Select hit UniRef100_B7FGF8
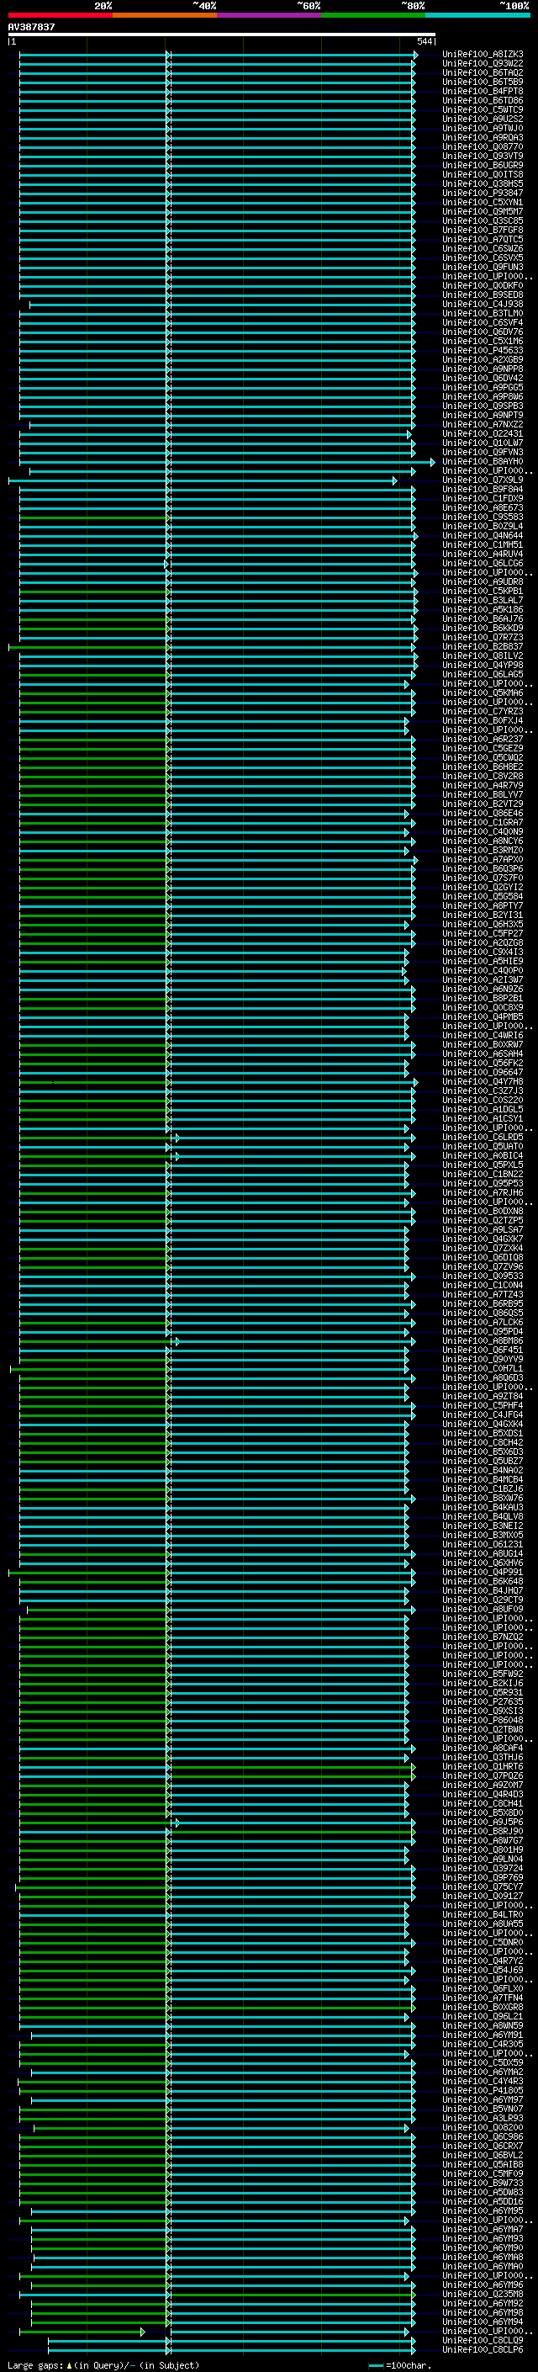 click(482, 229)
